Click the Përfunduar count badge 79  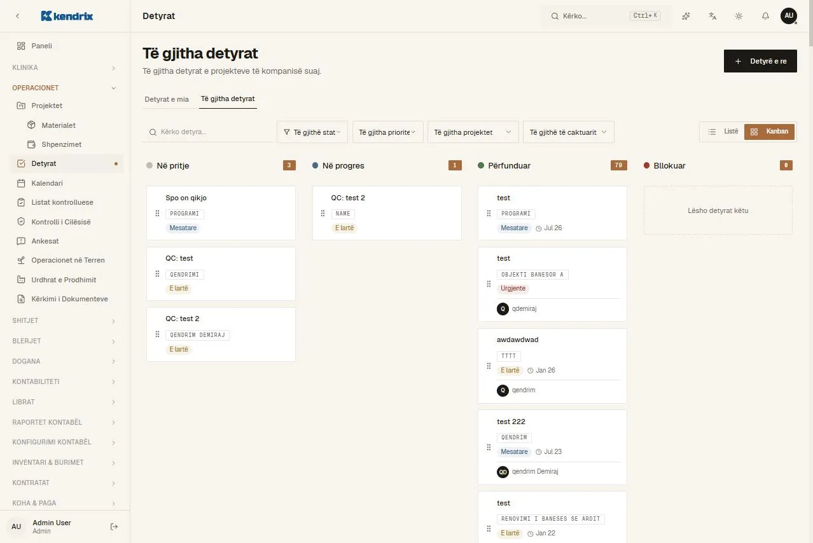(618, 165)
